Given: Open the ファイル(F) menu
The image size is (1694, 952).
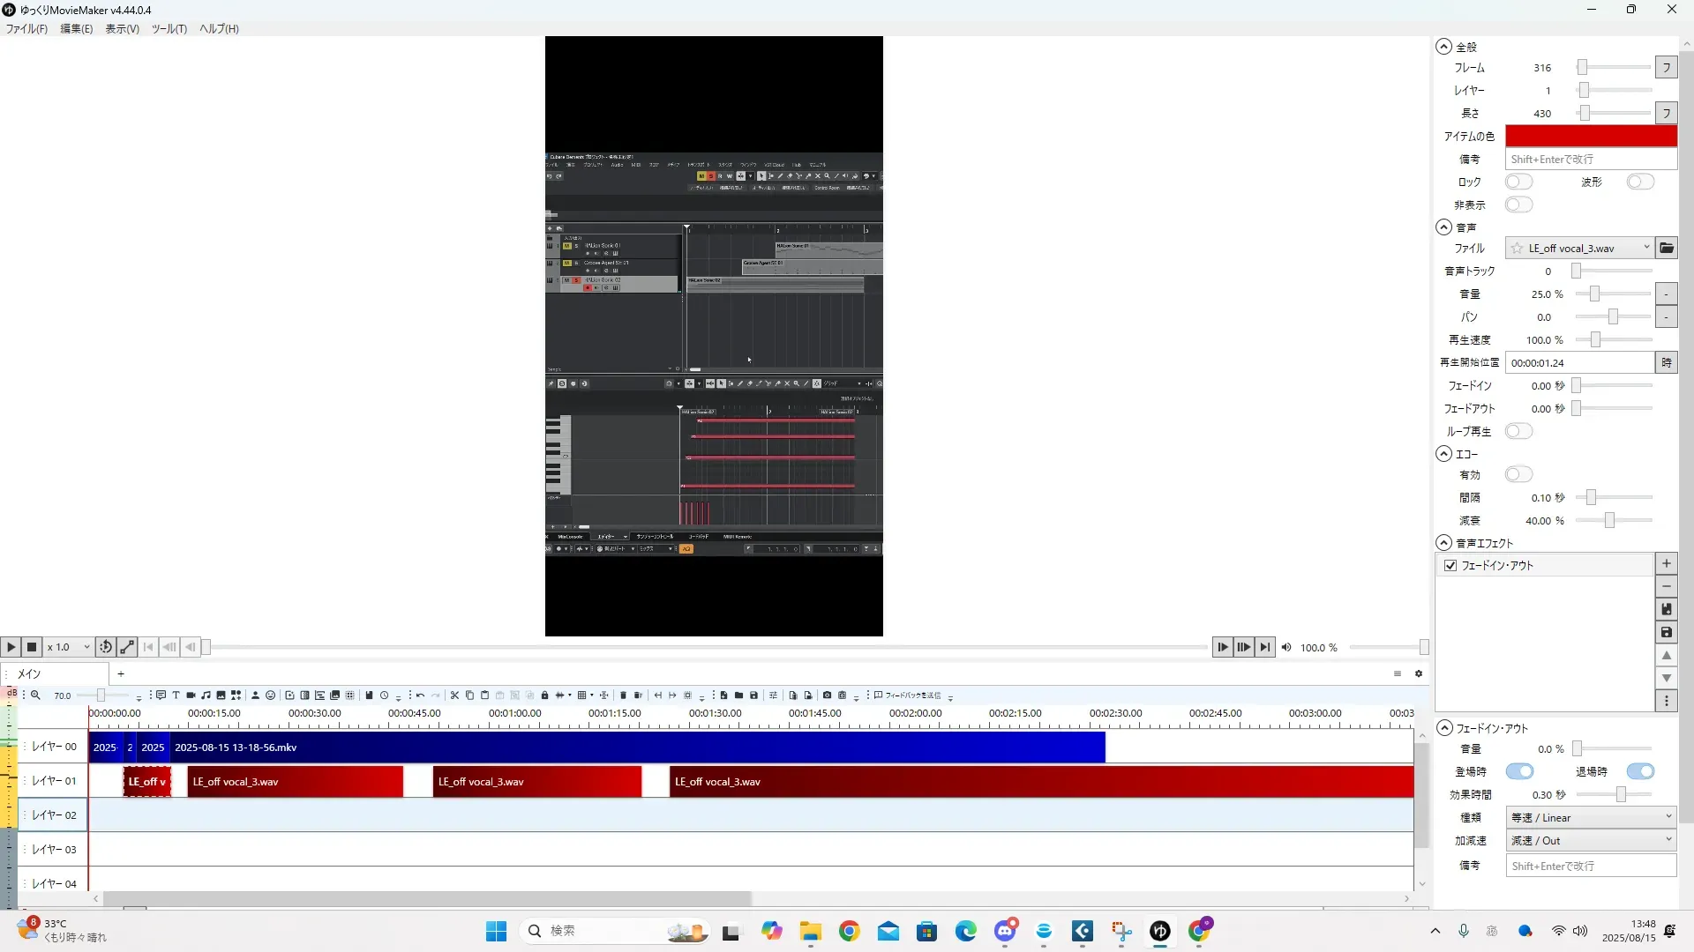Looking at the screenshot, I should pyautogui.click(x=26, y=29).
